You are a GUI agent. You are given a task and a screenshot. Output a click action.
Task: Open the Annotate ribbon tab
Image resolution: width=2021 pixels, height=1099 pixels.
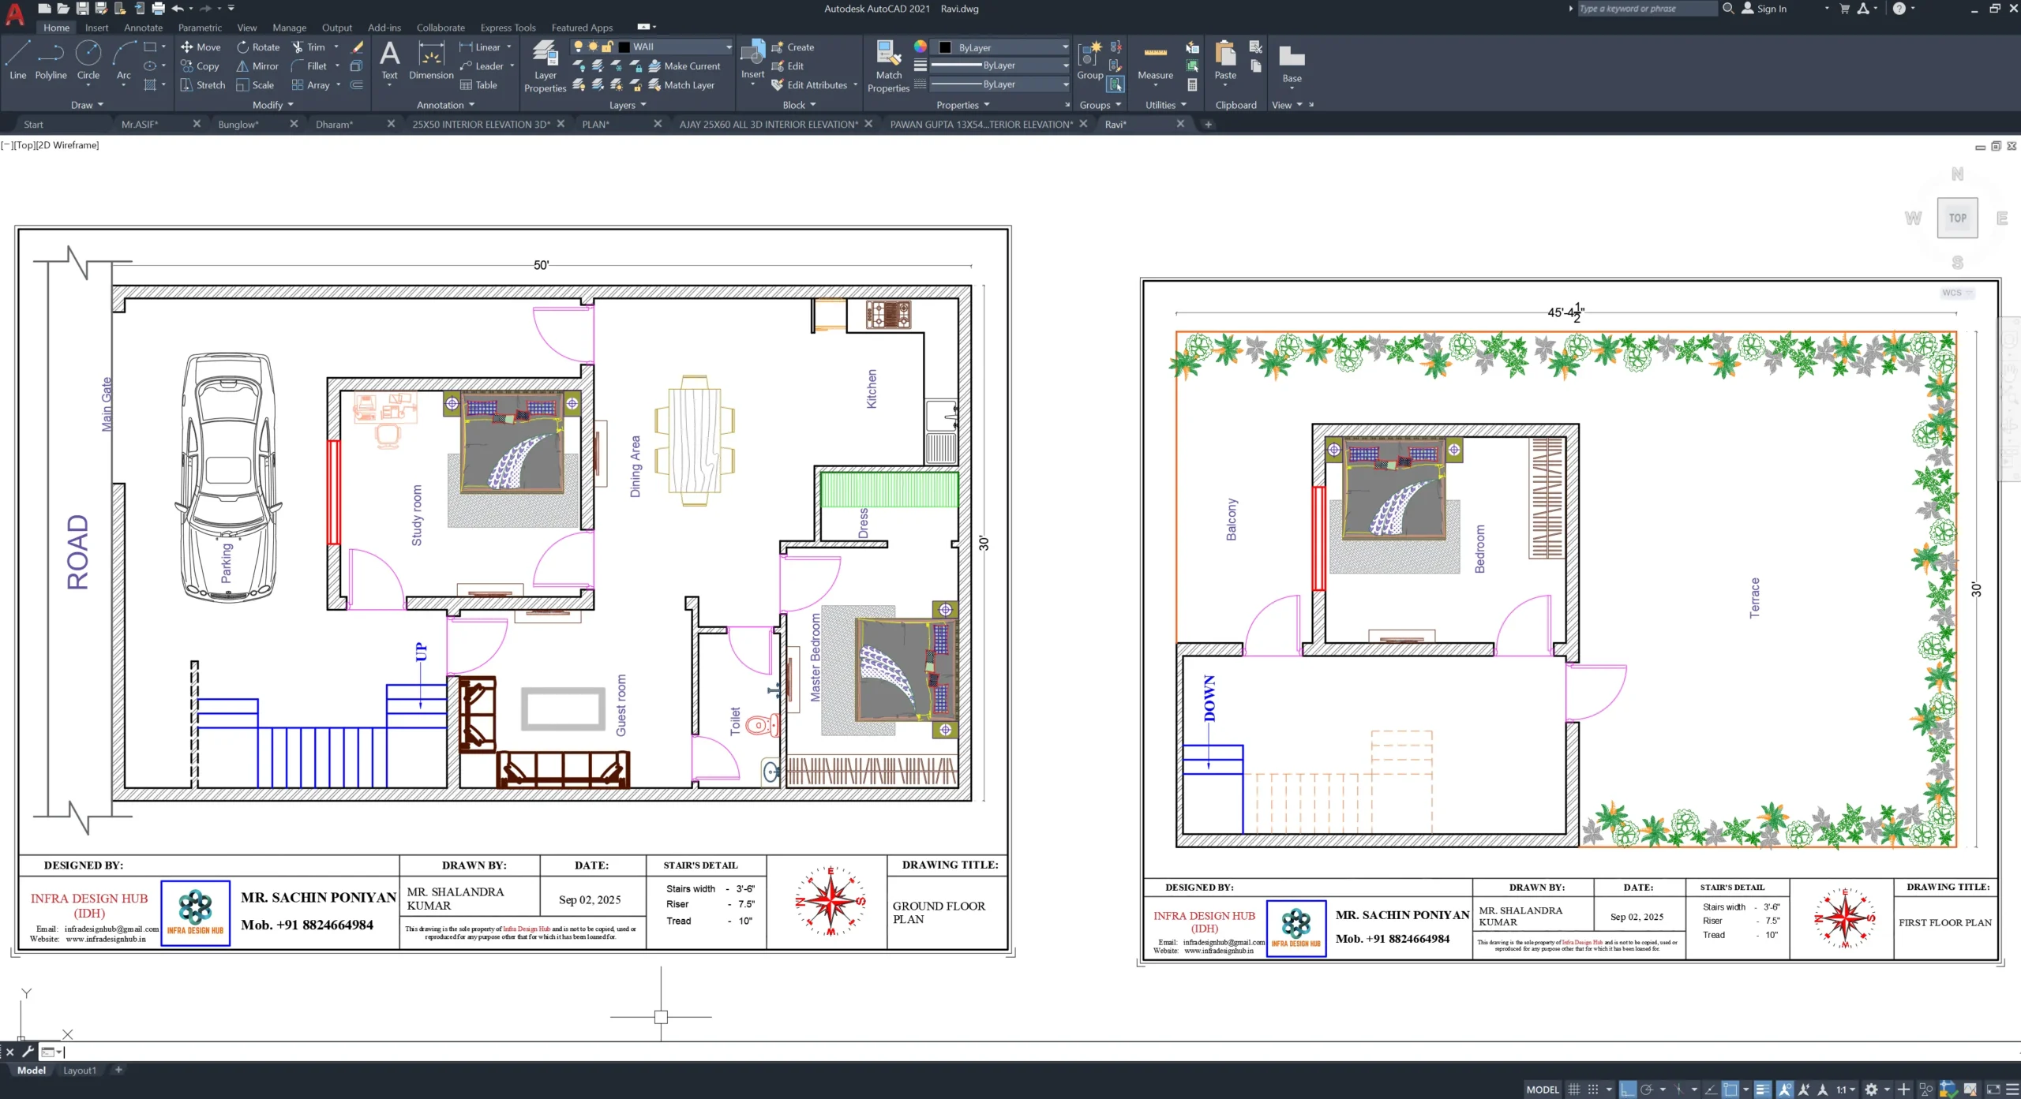click(x=144, y=28)
